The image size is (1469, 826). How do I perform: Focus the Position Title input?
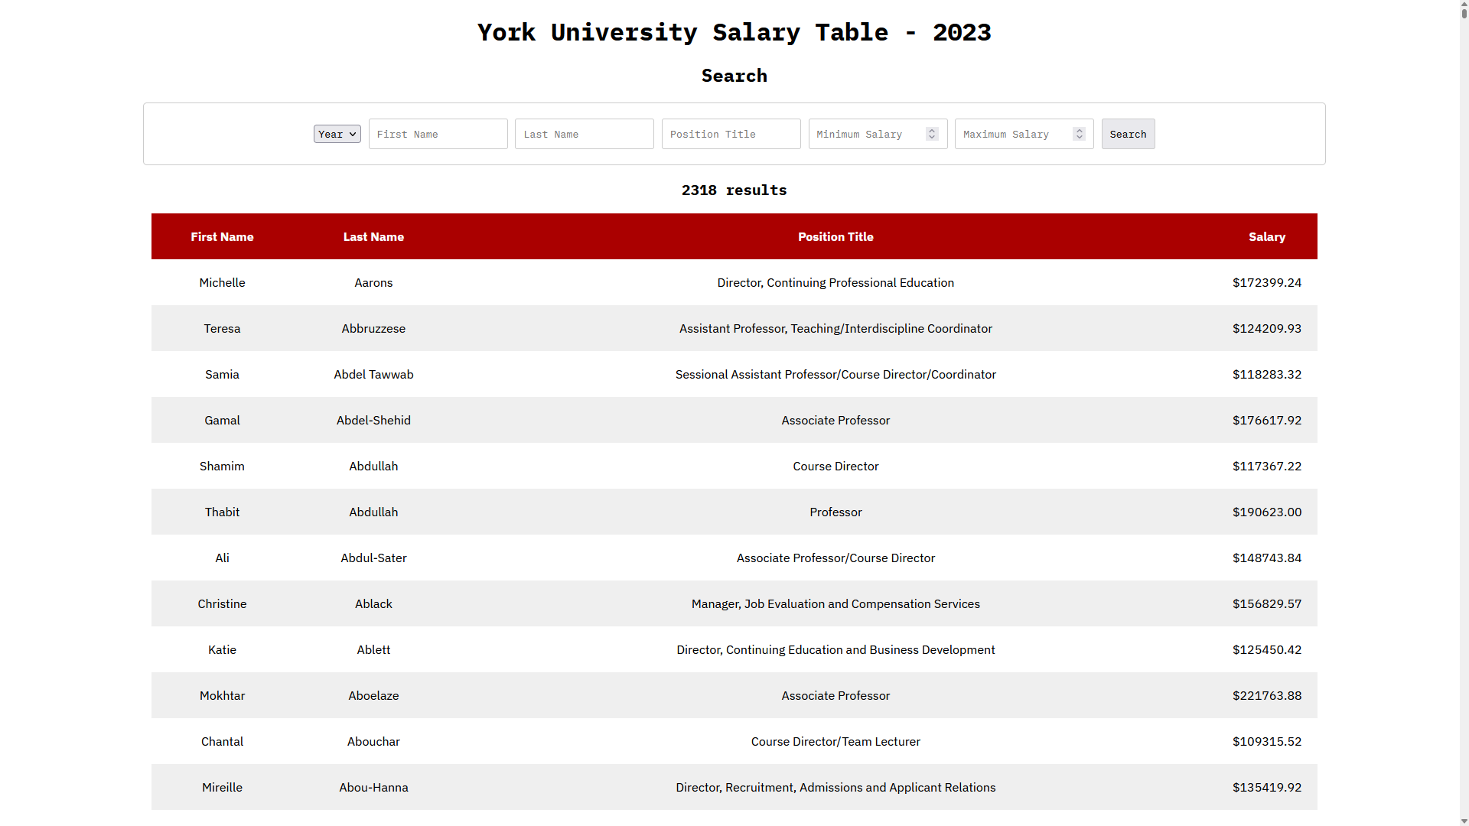point(731,134)
